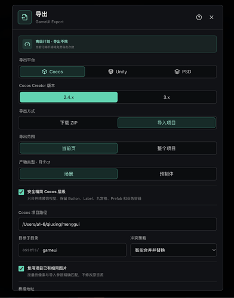Choose the 下载 ZIP export method

point(69,123)
